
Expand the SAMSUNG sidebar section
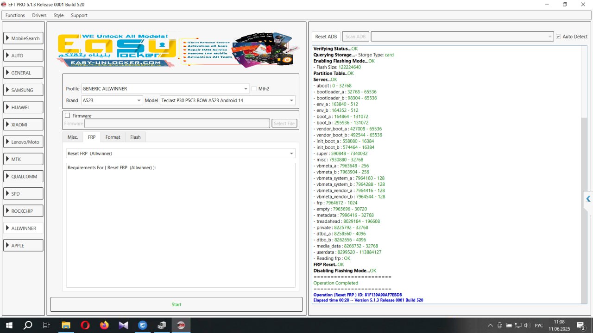coord(23,90)
